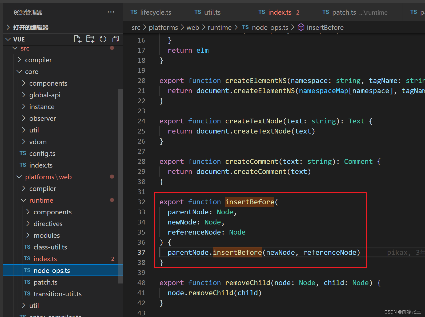
Task: Click 'Comment' return type on line 28
Action: coord(358,161)
